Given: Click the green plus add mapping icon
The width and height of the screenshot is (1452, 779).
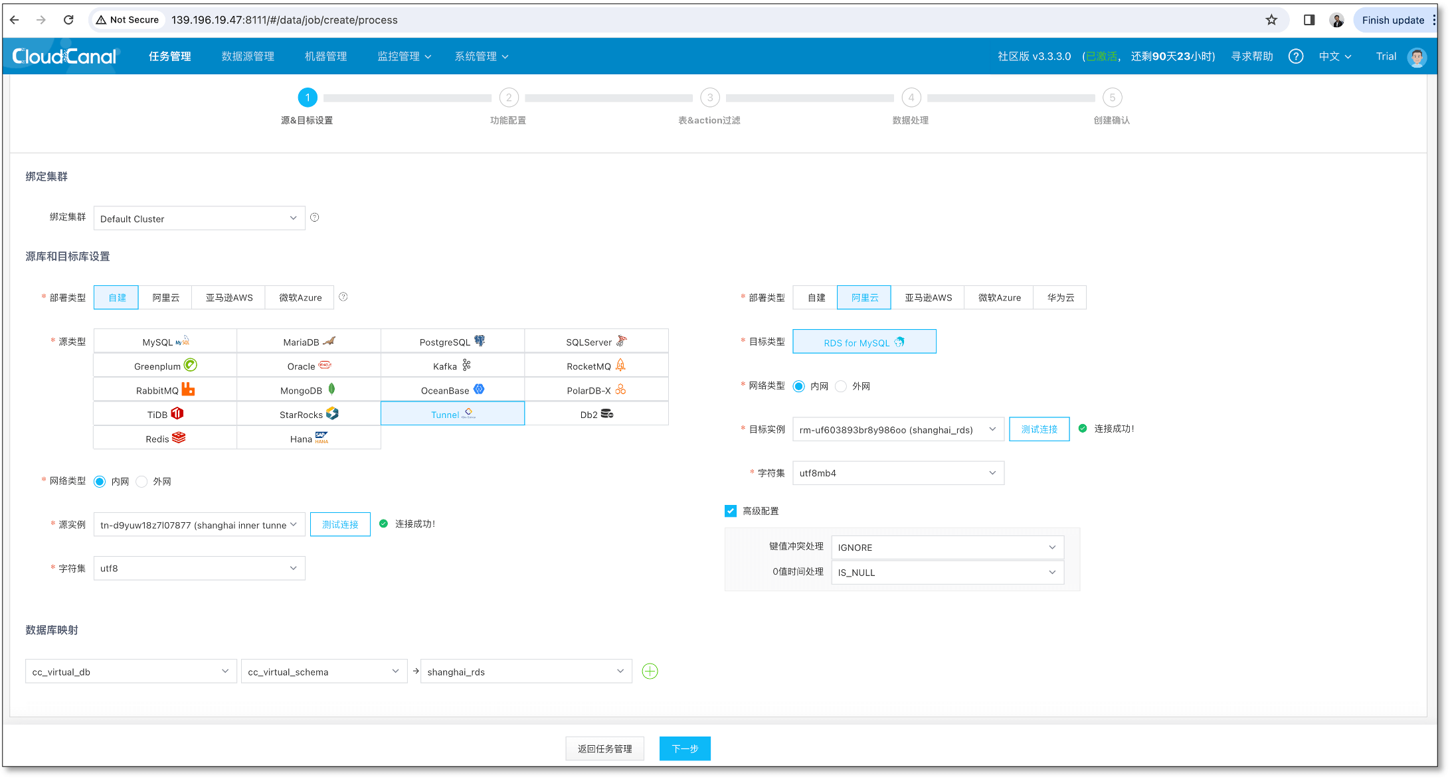Looking at the screenshot, I should [x=650, y=672].
